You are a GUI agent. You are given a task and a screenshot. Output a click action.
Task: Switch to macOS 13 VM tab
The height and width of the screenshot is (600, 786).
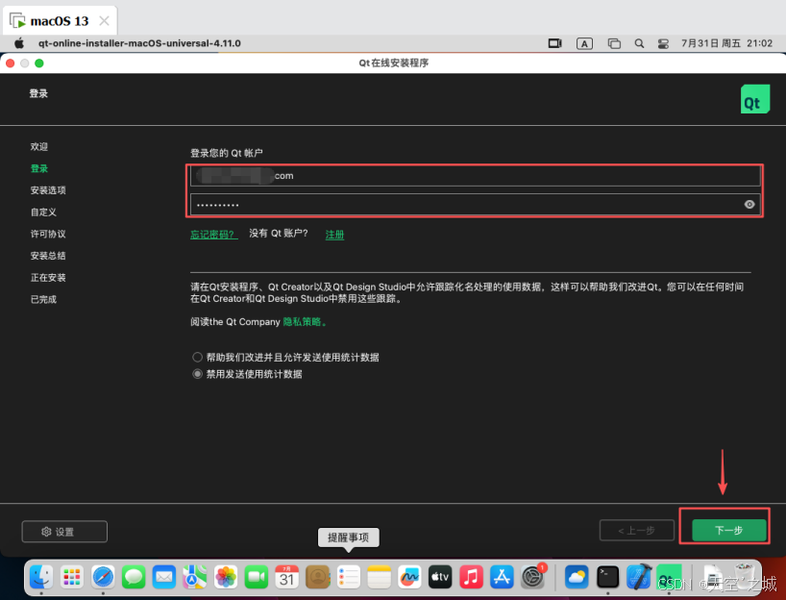(x=60, y=20)
